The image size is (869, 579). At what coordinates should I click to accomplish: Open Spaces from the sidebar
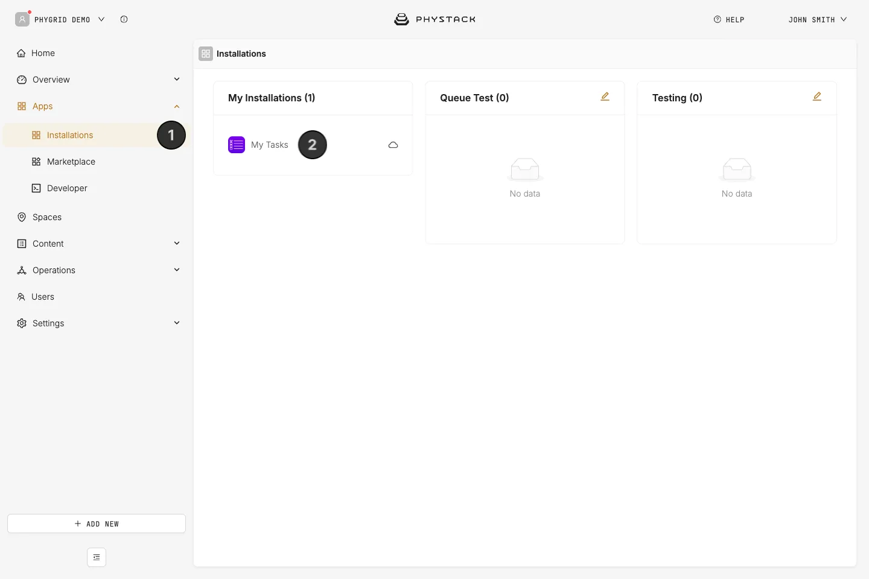pyautogui.click(x=97, y=217)
